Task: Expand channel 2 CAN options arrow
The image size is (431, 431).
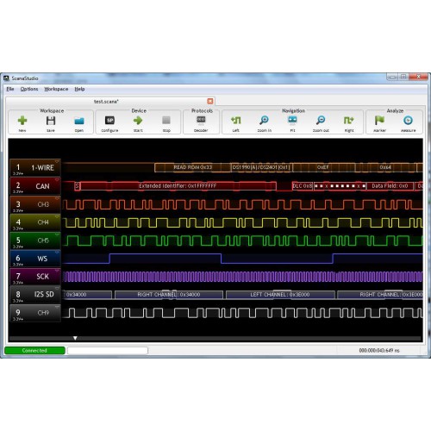Action: click(57, 179)
